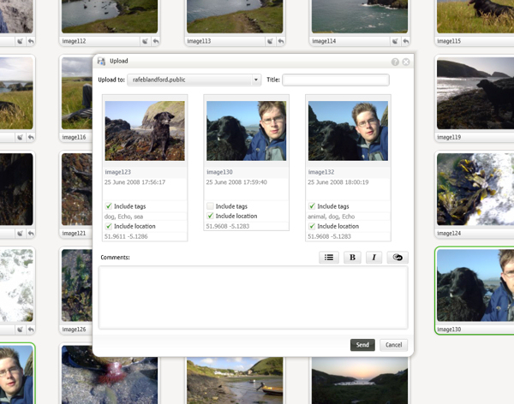514x404 pixels.
Task: Click the Send button
Action: [x=362, y=345]
